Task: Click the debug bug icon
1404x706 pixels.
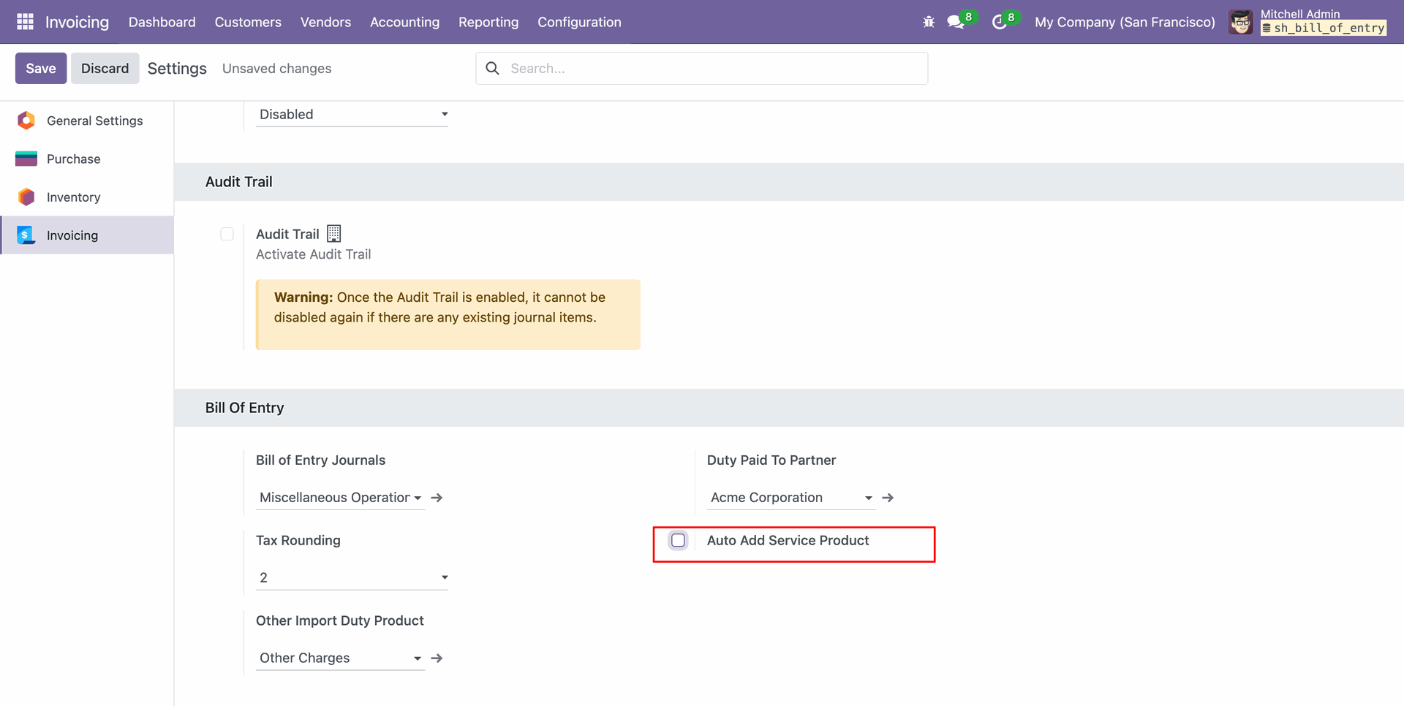Action: (x=929, y=22)
